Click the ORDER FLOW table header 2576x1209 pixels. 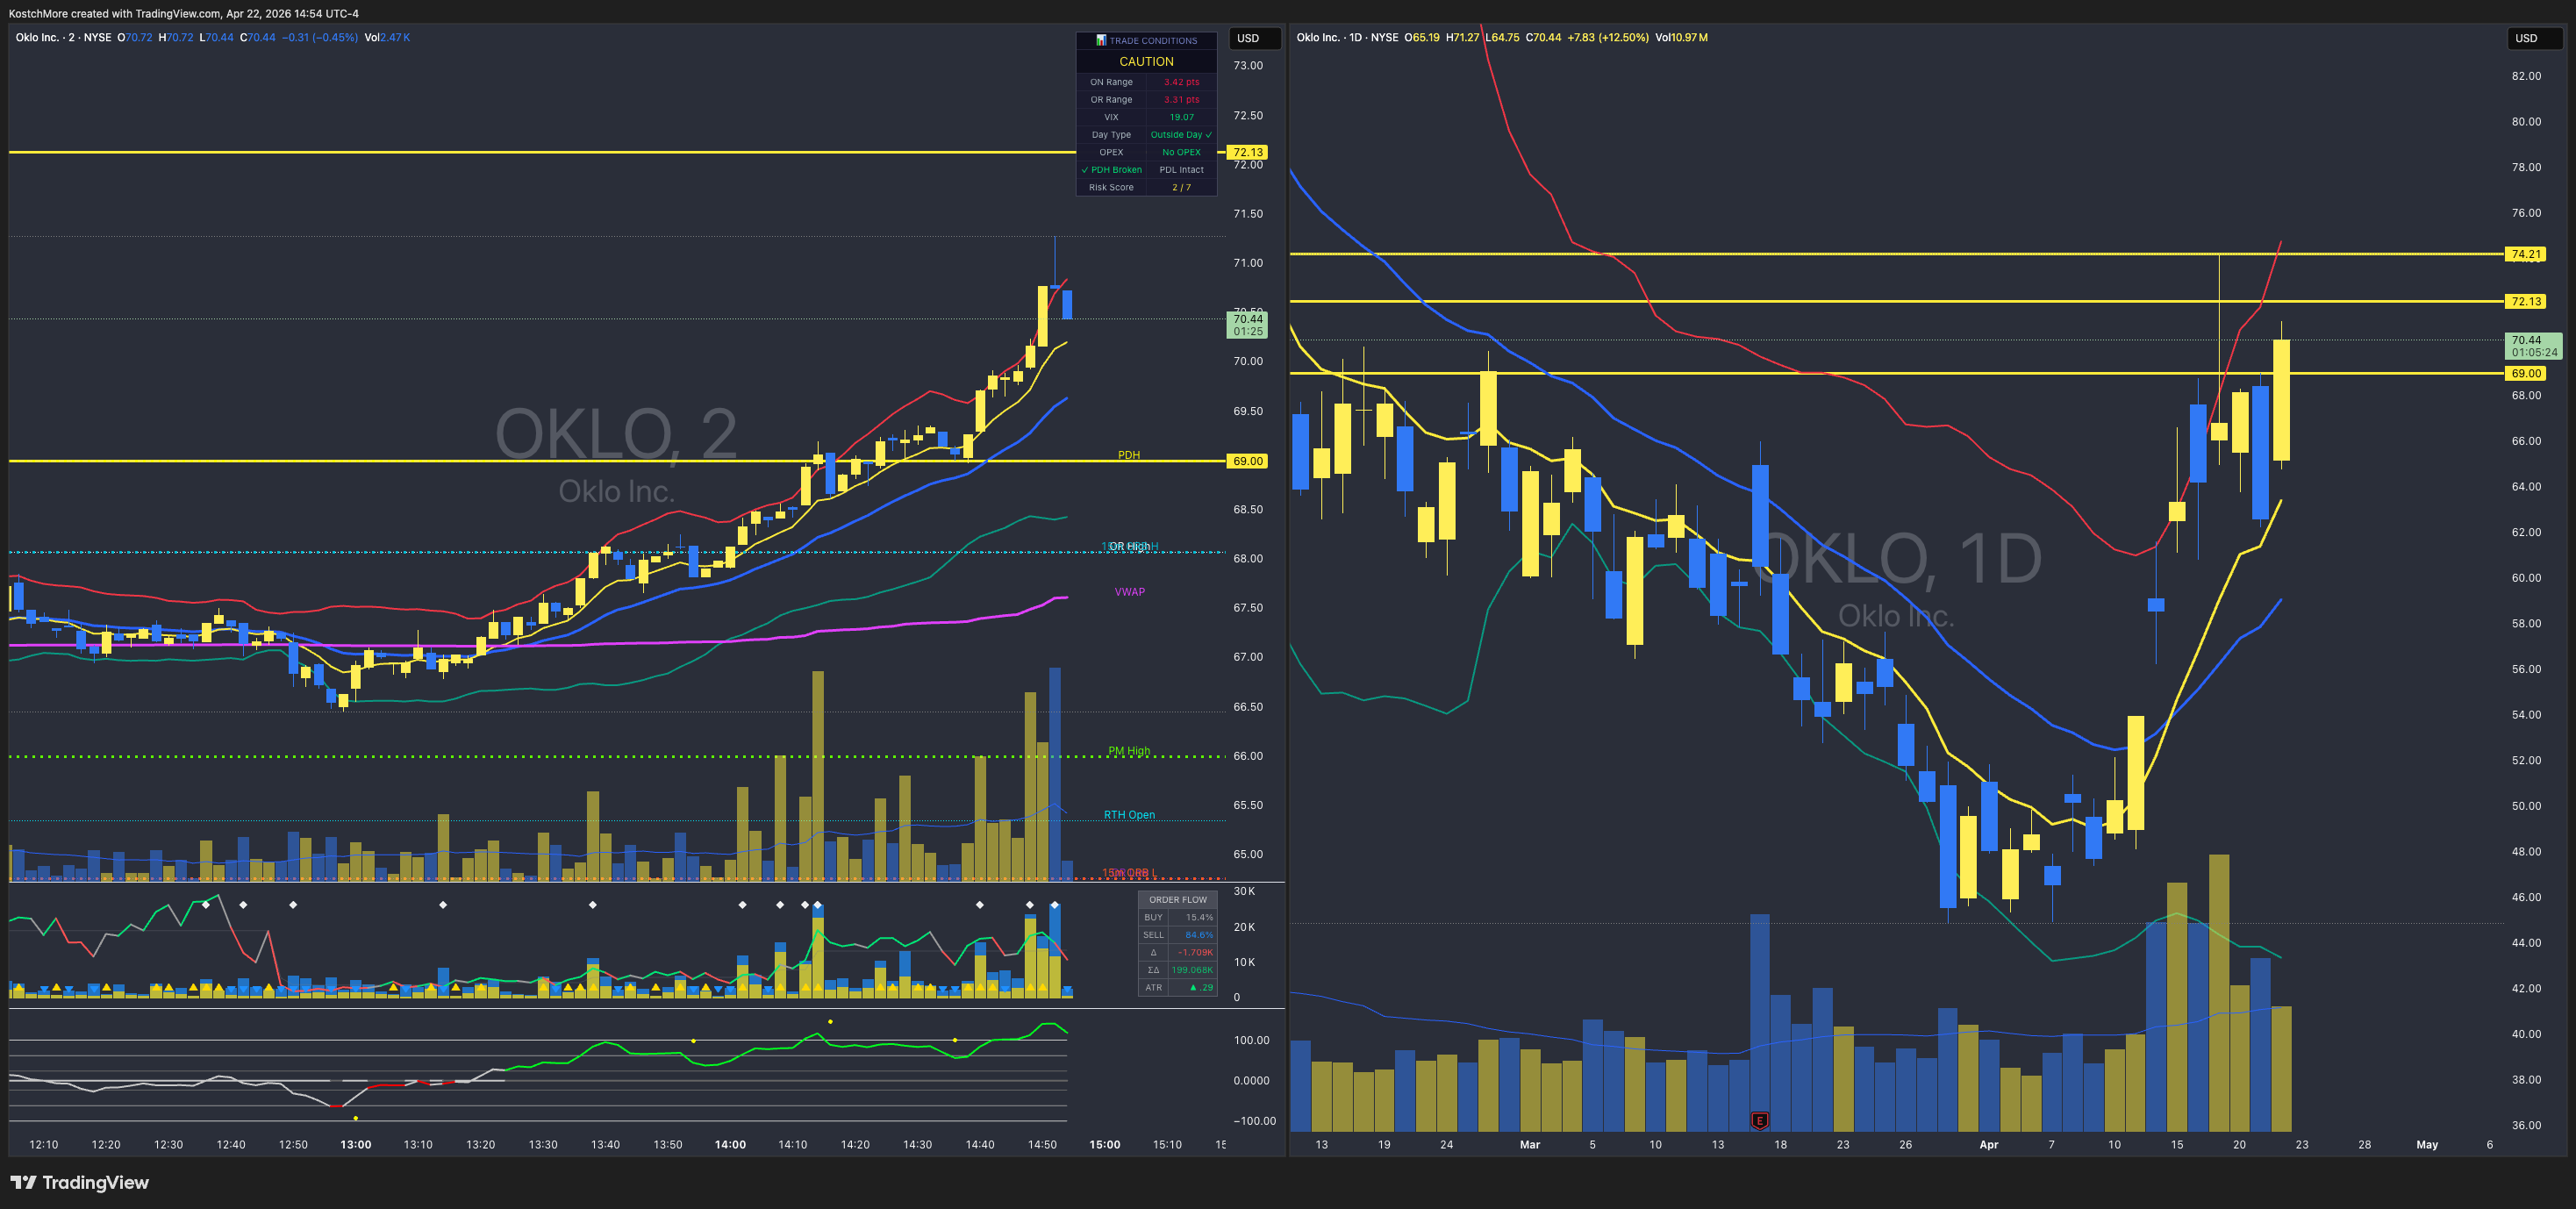(1178, 900)
